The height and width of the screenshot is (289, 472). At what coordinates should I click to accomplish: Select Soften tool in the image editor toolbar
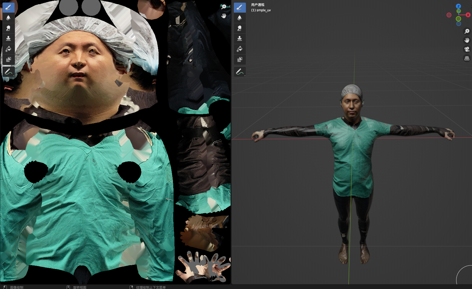[x=8, y=18]
